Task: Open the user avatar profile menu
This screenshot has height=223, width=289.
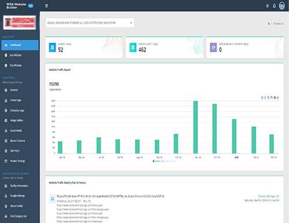Action: (282, 6)
